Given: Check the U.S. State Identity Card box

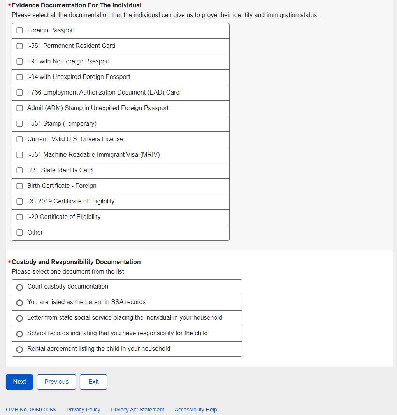Looking at the screenshot, I should pos(19,170).
